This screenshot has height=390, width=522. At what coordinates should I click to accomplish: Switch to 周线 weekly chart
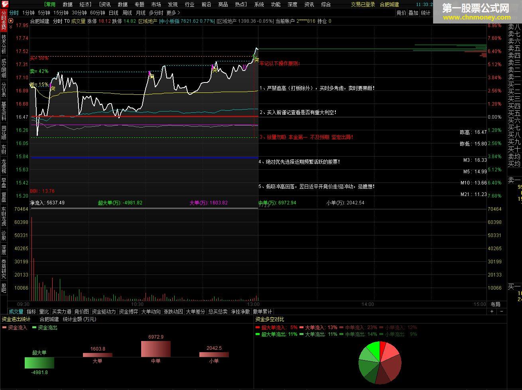[x=127, y=13]
